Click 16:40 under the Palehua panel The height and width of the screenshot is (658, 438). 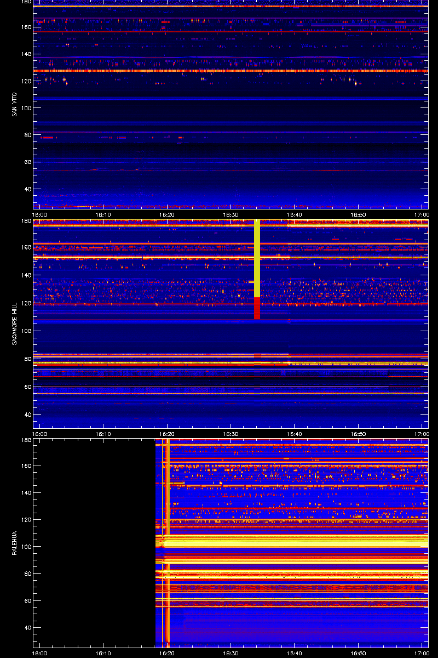pyautogui.click(x=295, y=654)
